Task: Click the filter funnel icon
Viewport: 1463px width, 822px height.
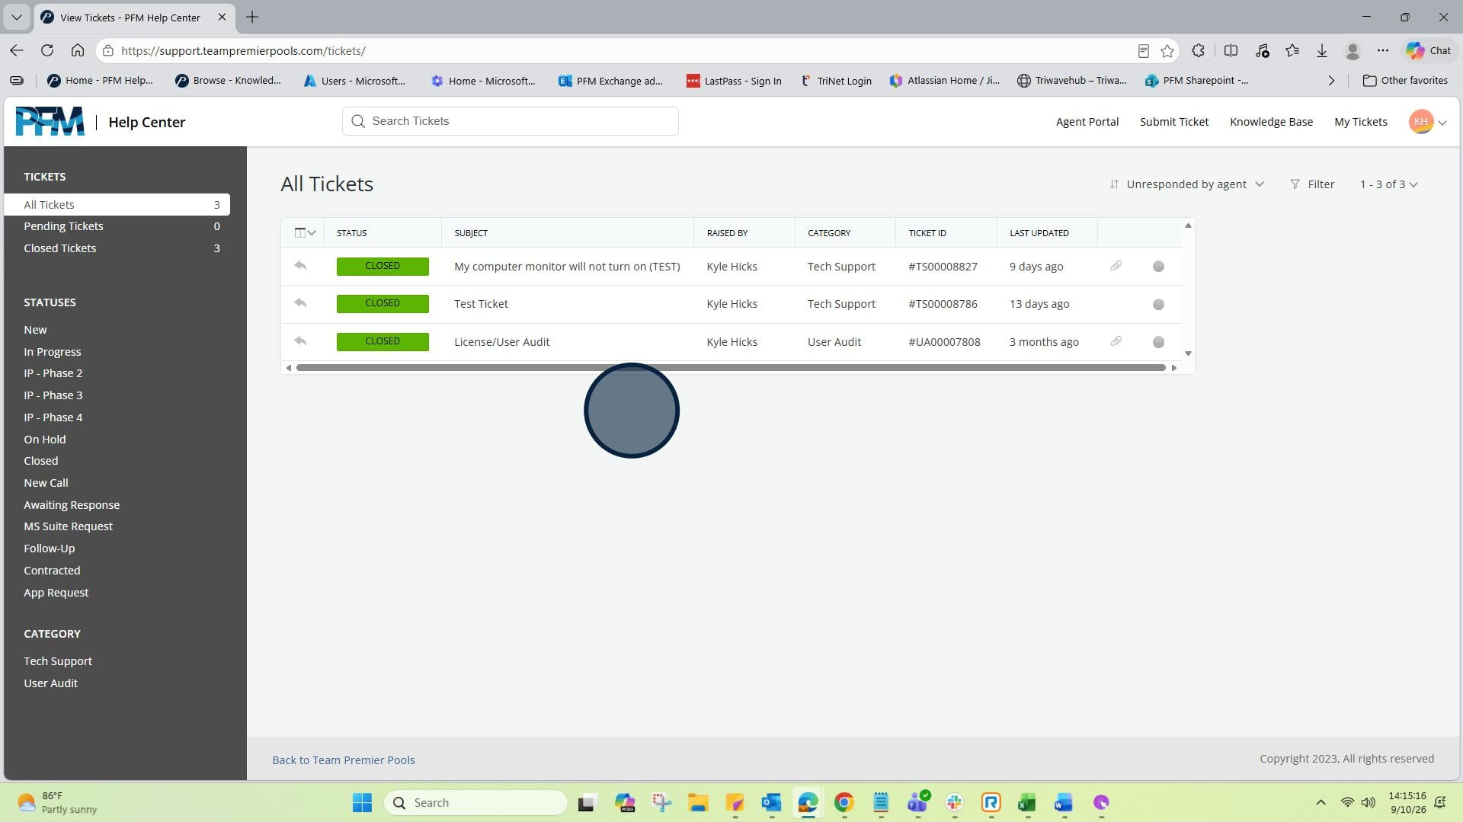Action: click(1295, 184)
